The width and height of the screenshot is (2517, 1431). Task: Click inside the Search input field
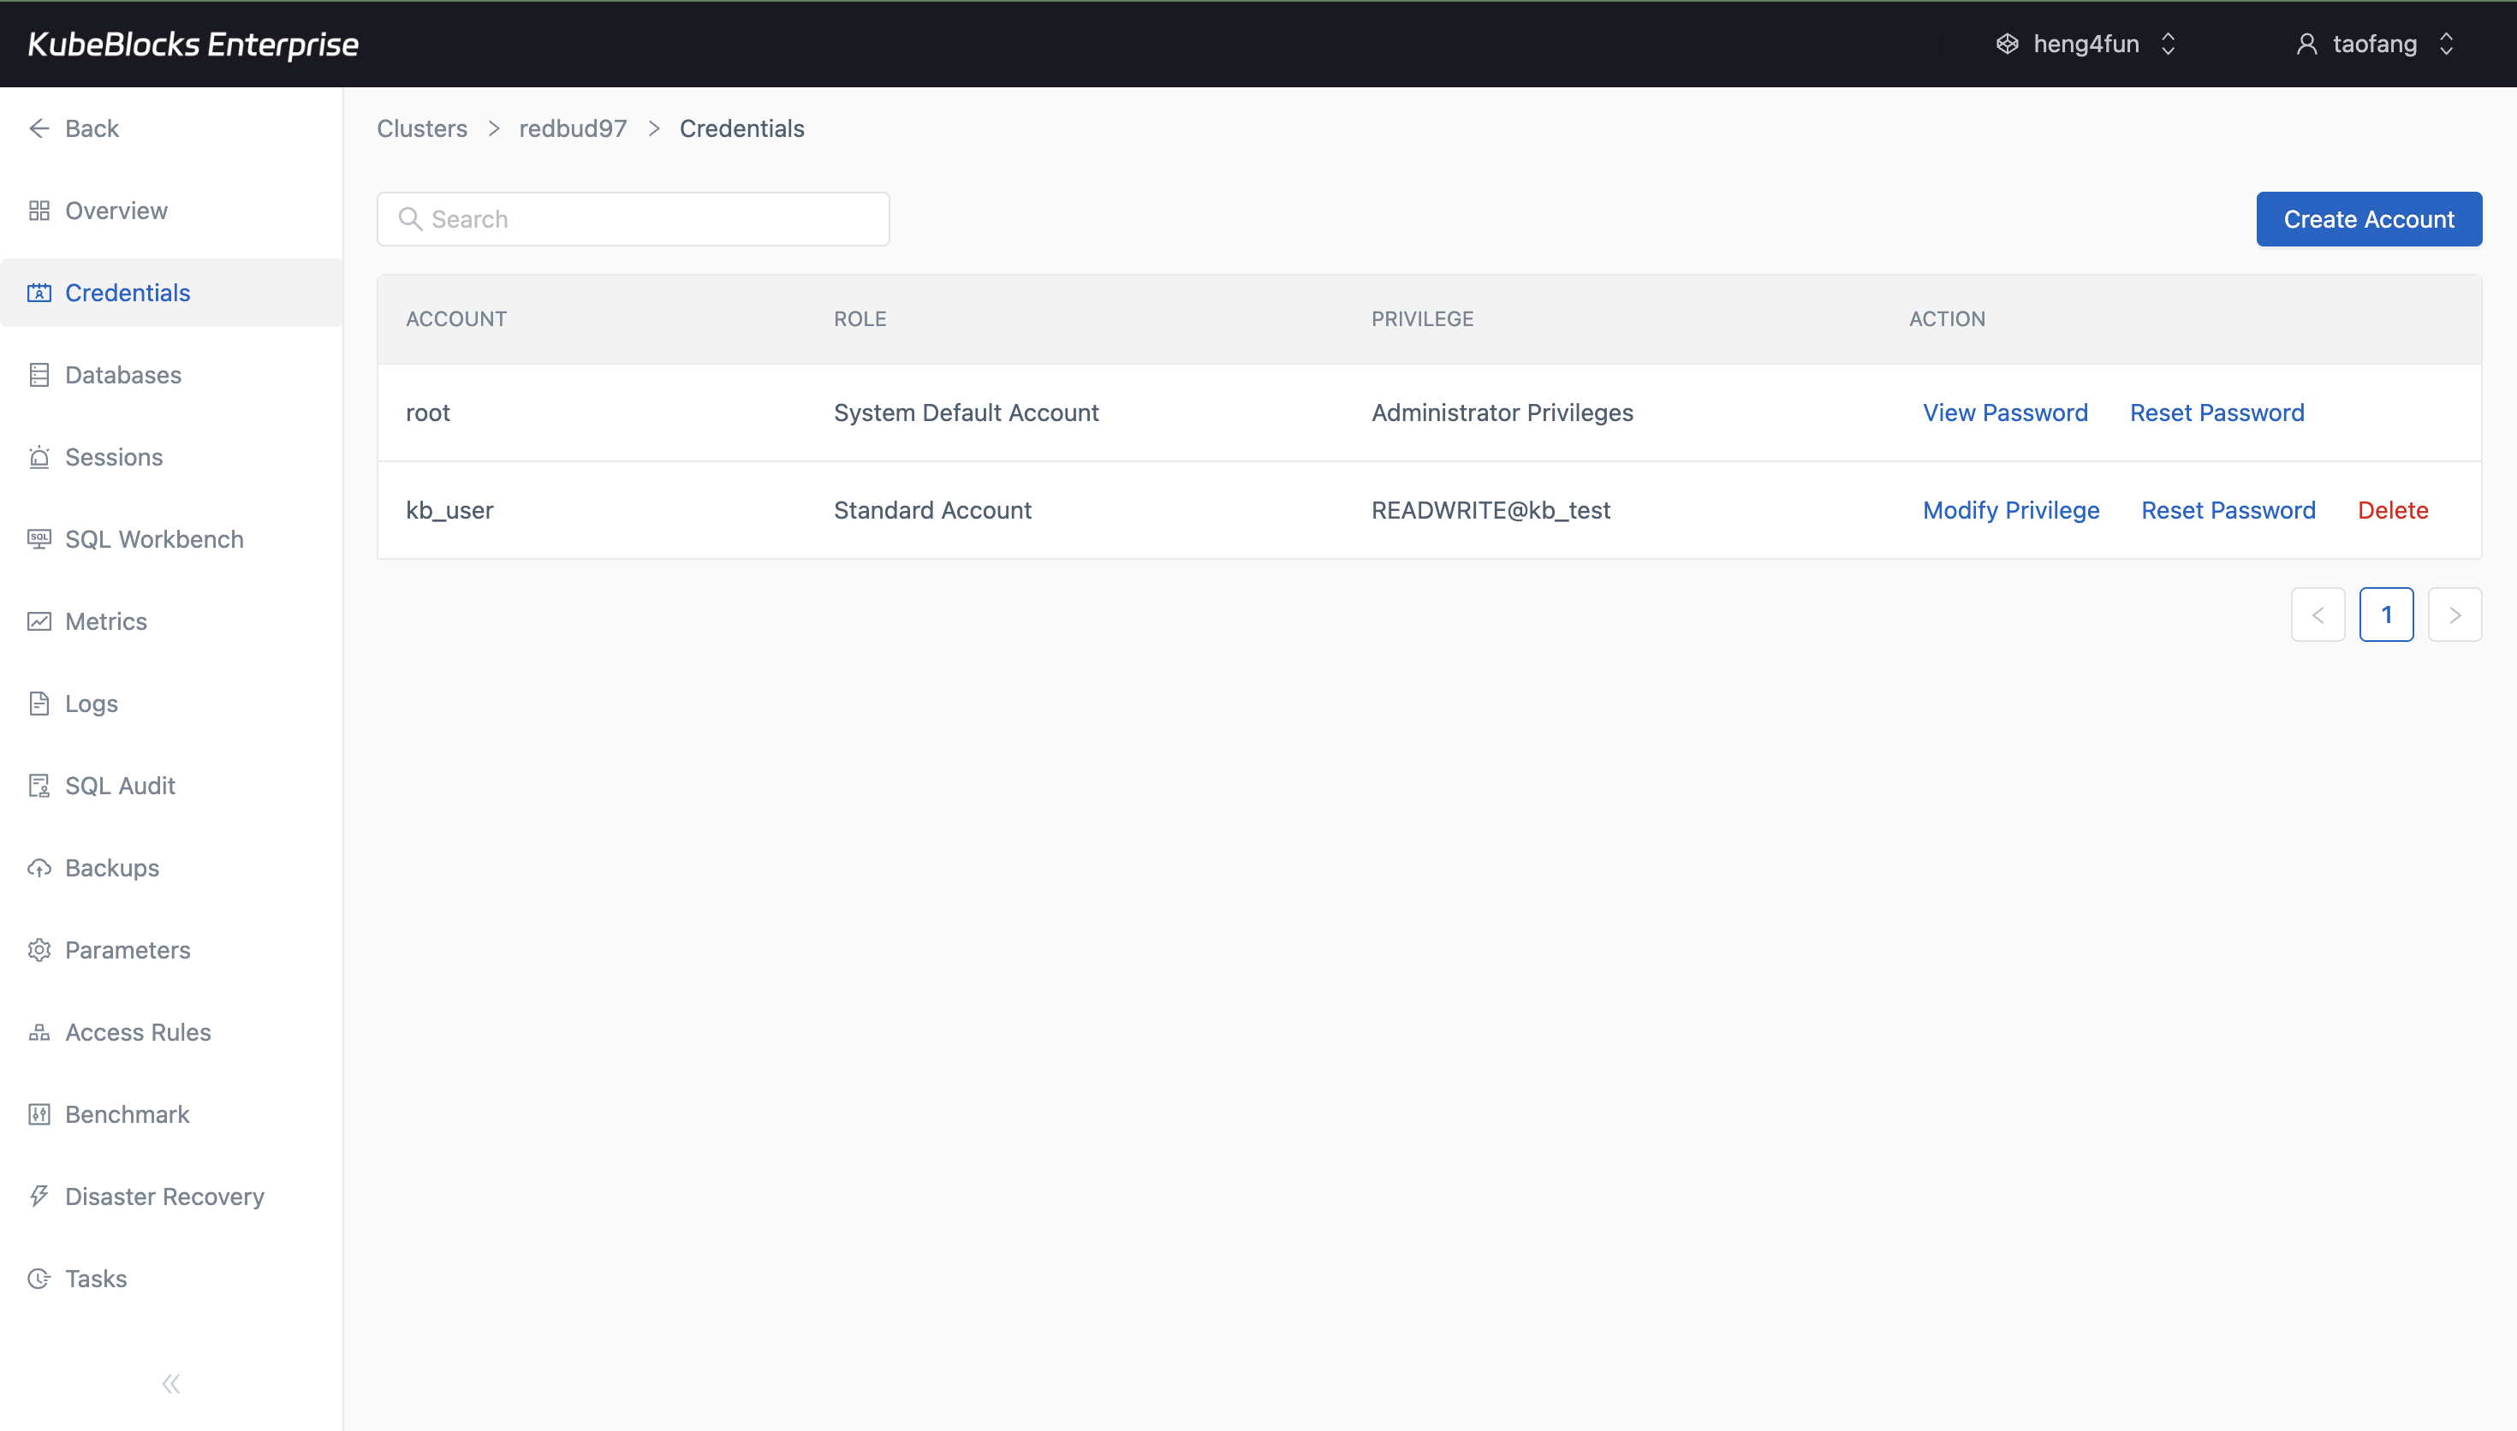(x=634, y=218)
